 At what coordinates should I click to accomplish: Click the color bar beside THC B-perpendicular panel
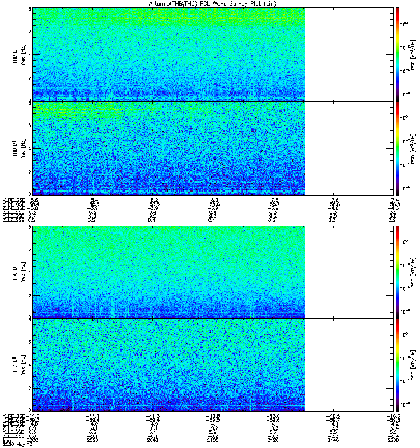click(x=398, y=272)
